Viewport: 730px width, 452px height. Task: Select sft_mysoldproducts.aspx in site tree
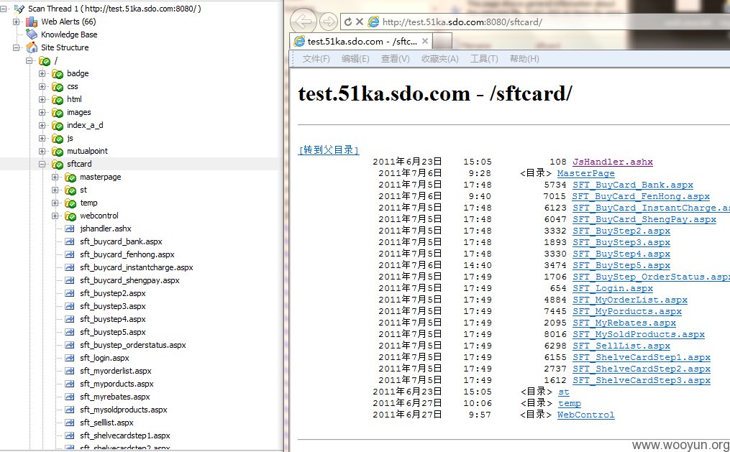(124, 410)
